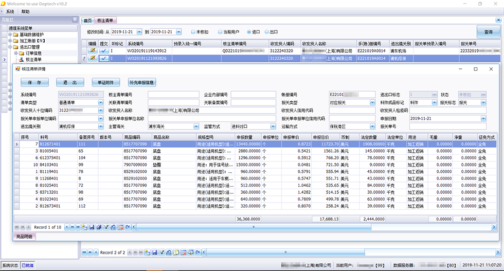
Task: Expand 订单信息 tree node
Action: (x=16, y=53)
